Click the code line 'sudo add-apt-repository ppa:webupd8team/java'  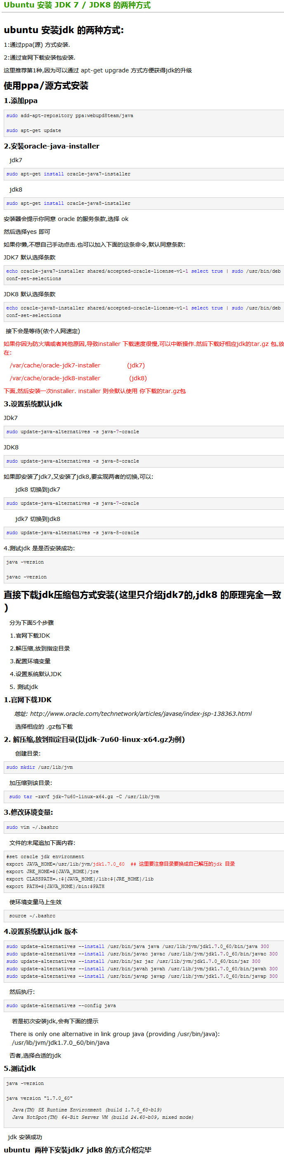(x=70, y=115)
